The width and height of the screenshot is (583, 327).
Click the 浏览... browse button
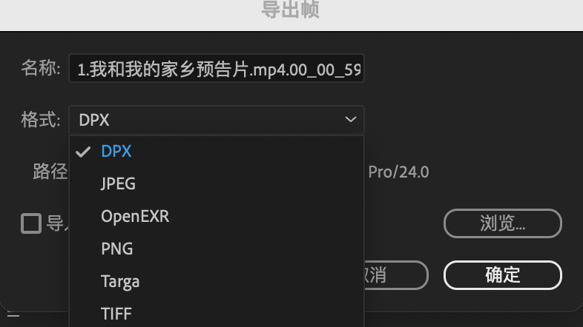pyautogui.click(x=503, y=223)
